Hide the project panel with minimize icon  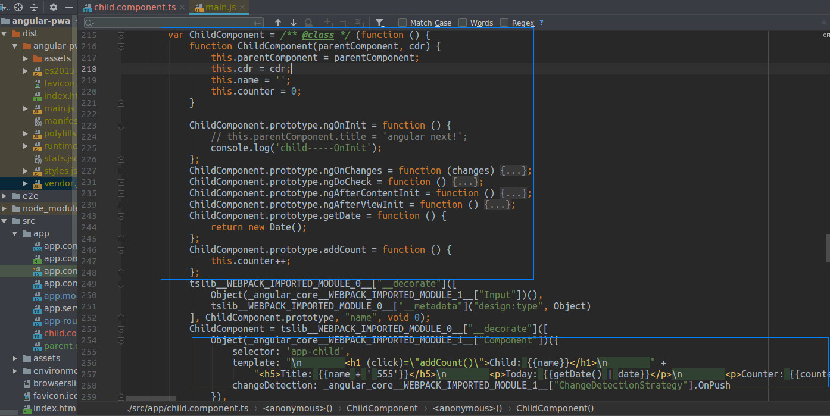tap(69, 7)
